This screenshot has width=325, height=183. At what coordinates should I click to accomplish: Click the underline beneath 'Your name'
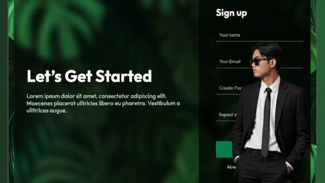click(259, 41)
